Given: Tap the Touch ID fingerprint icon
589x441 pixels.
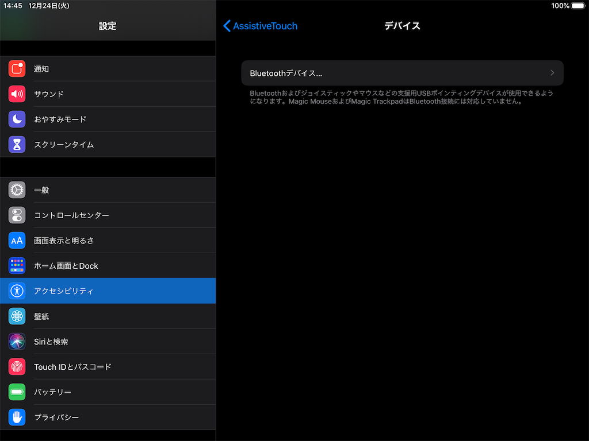Looking at the screenshot, I should (x=17, y=366).
